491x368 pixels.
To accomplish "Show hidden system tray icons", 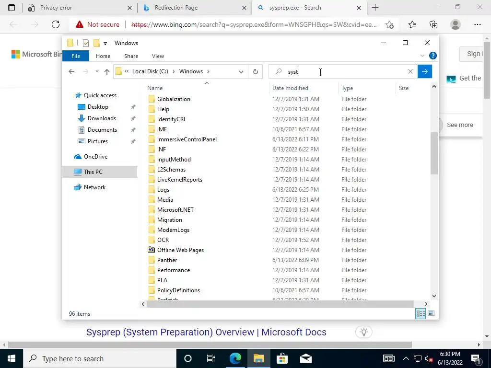I will 406,358.
